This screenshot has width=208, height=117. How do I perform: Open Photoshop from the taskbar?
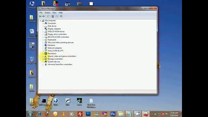(x=88, y=114)
